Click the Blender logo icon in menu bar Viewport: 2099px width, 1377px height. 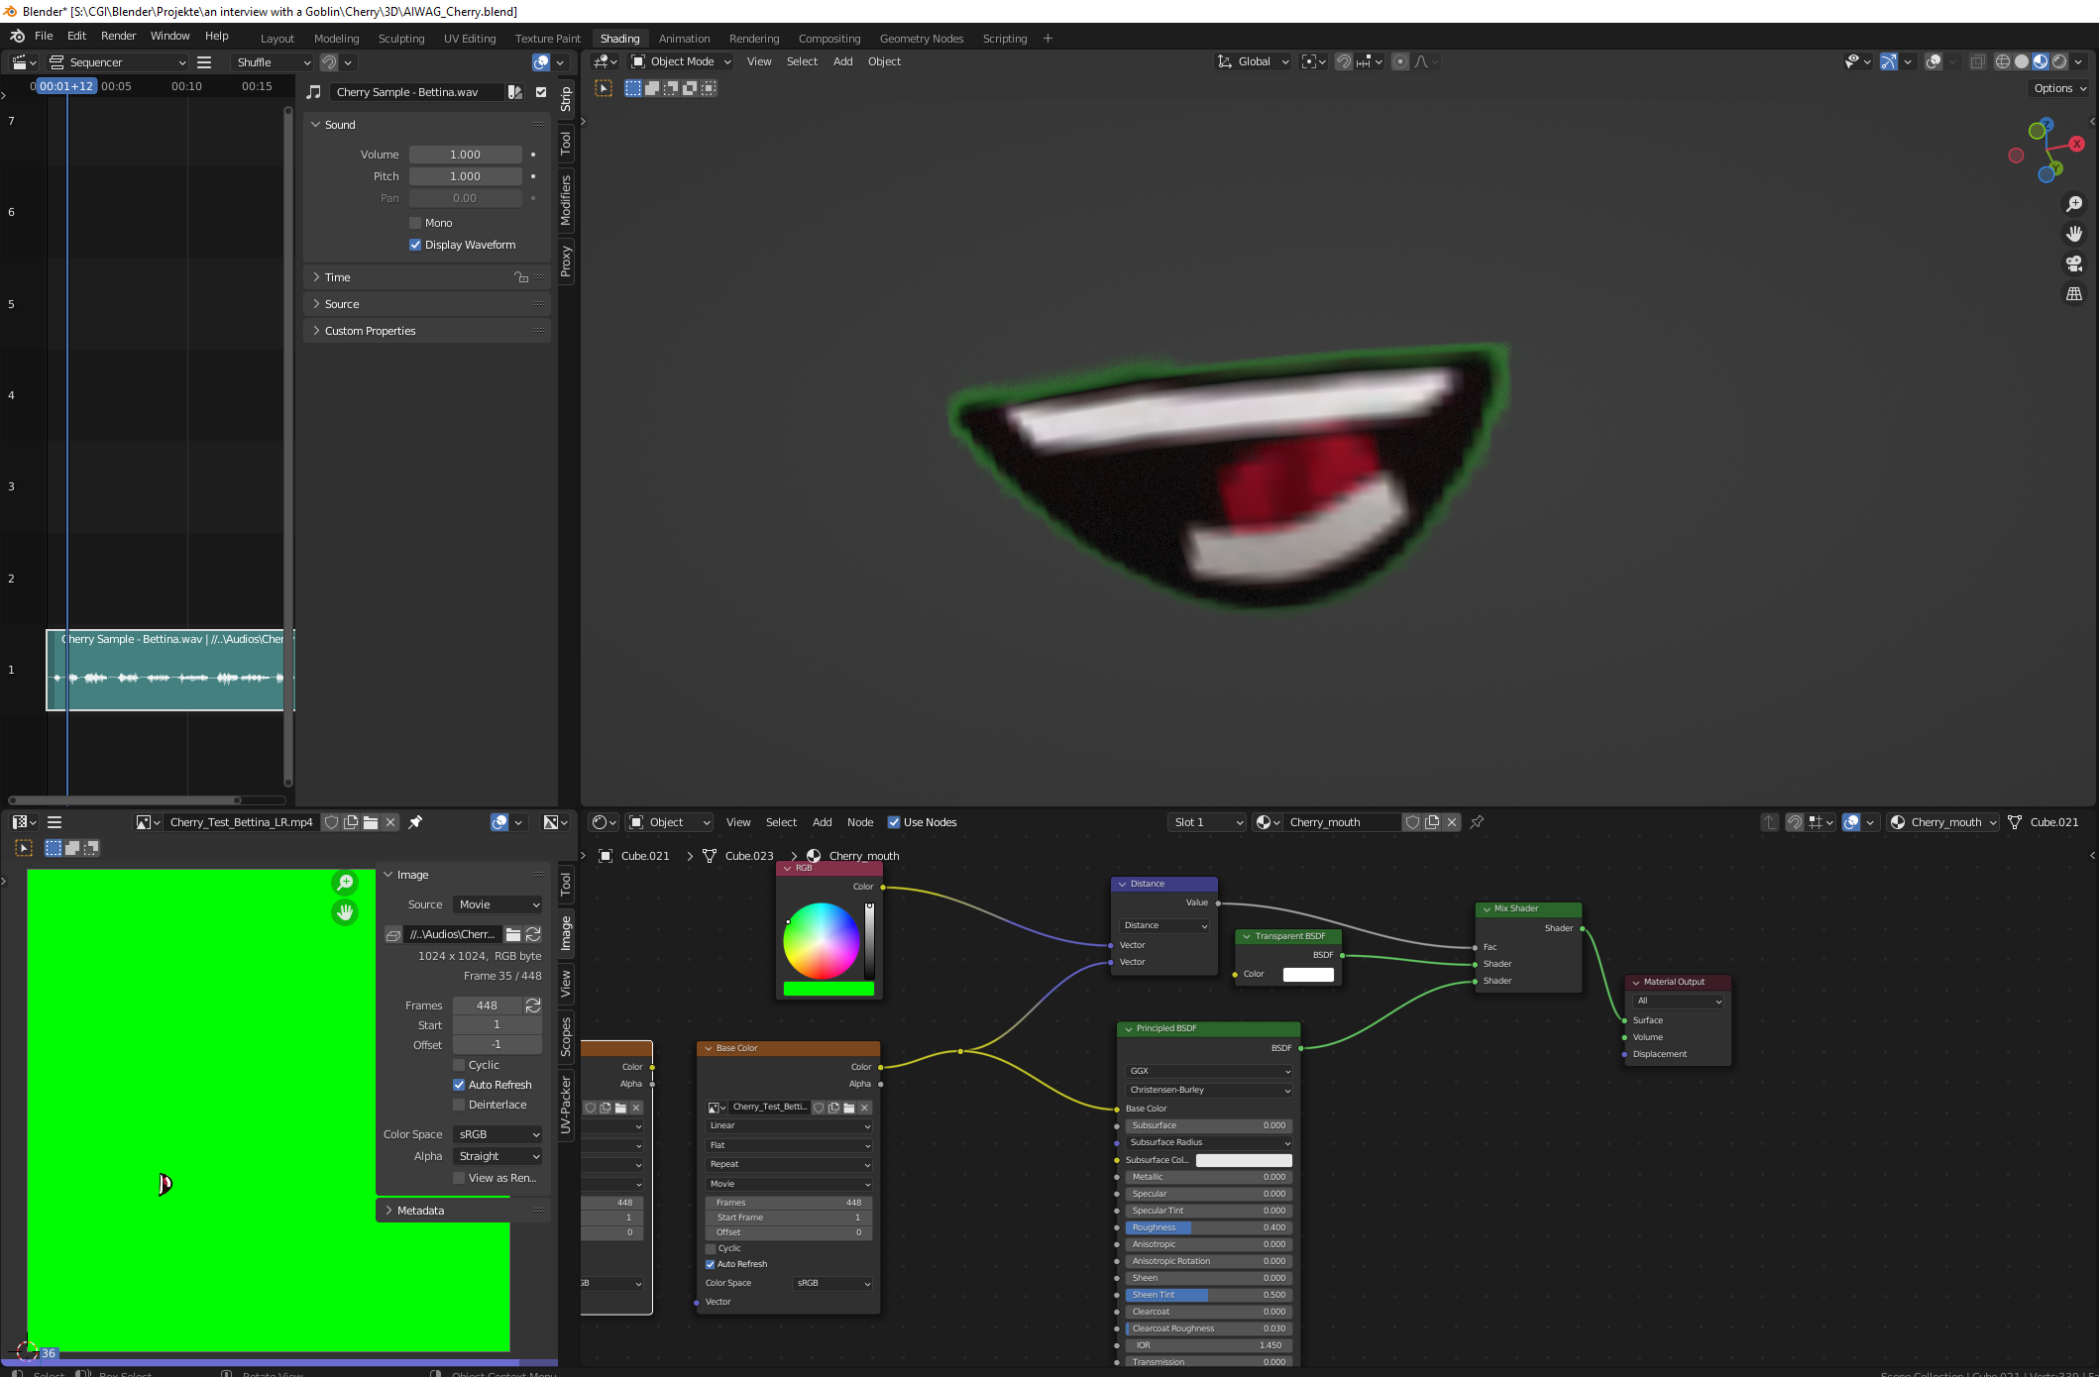[17, 36]
